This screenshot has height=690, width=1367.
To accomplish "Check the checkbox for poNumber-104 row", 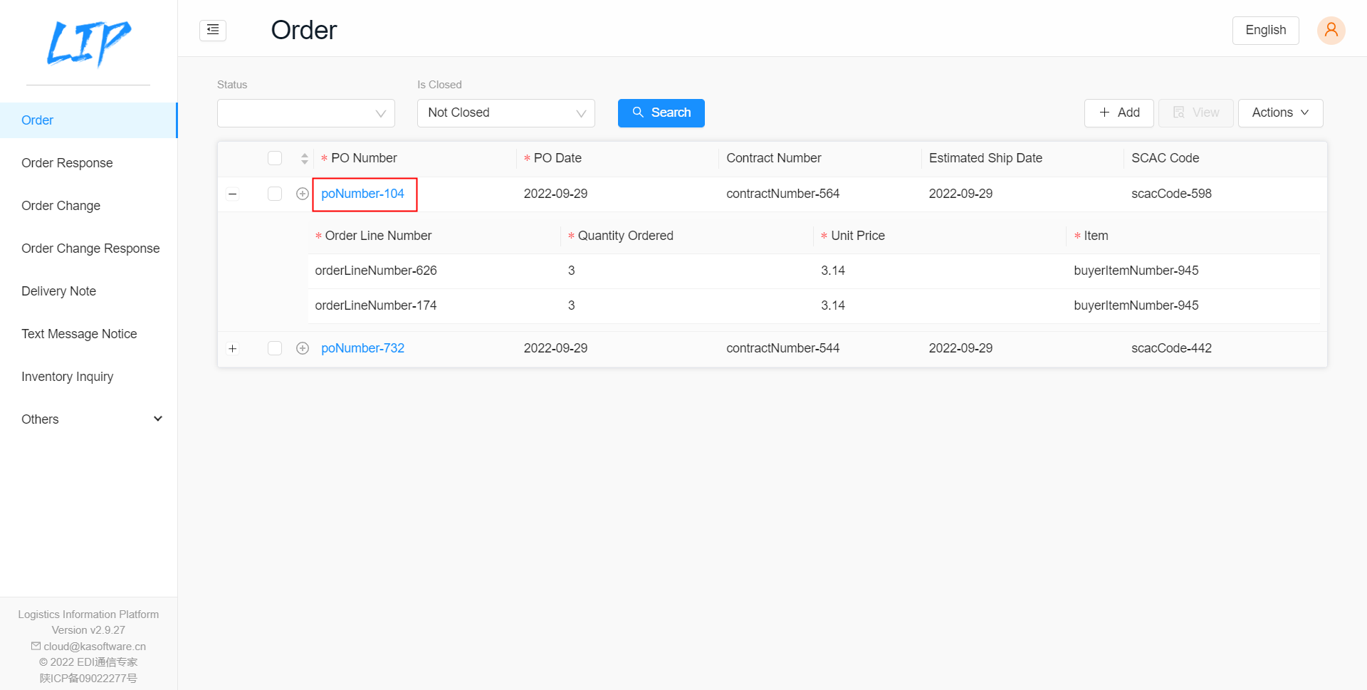I will pyautogui.click(x=274, y=193).
